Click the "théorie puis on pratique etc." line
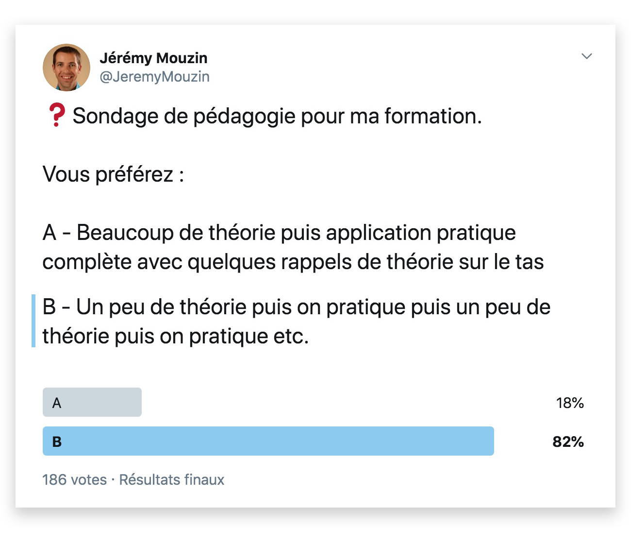This screenshot has width=631, height=544. tap(176, 336)
